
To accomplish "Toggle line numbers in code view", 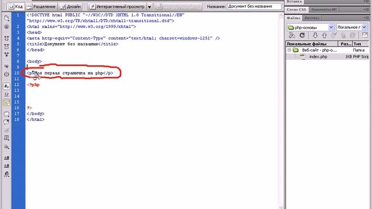I will [x=6, y=87].
